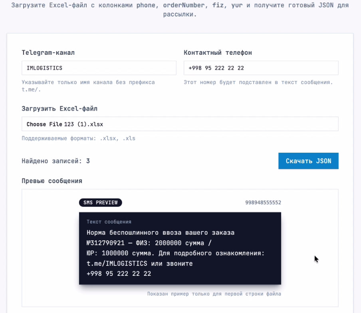Click the Найдено записей: 3 counter
This screenshot has width=361, height=313.
pos(56,161)
